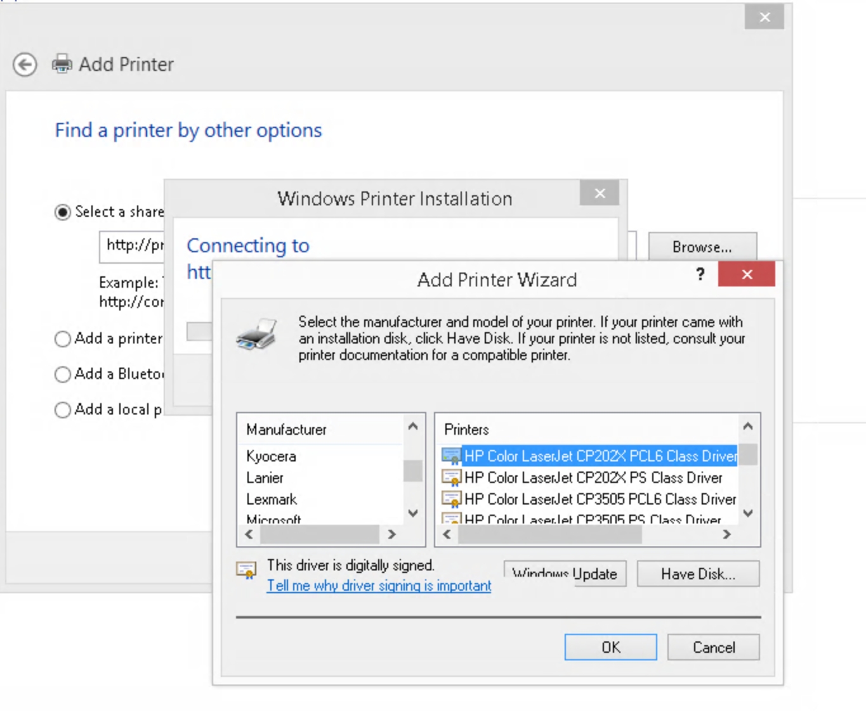This screenshot has height=720, width=866.
Task: Click the signed driver certificate icon
Action: (x=246, y=570)
